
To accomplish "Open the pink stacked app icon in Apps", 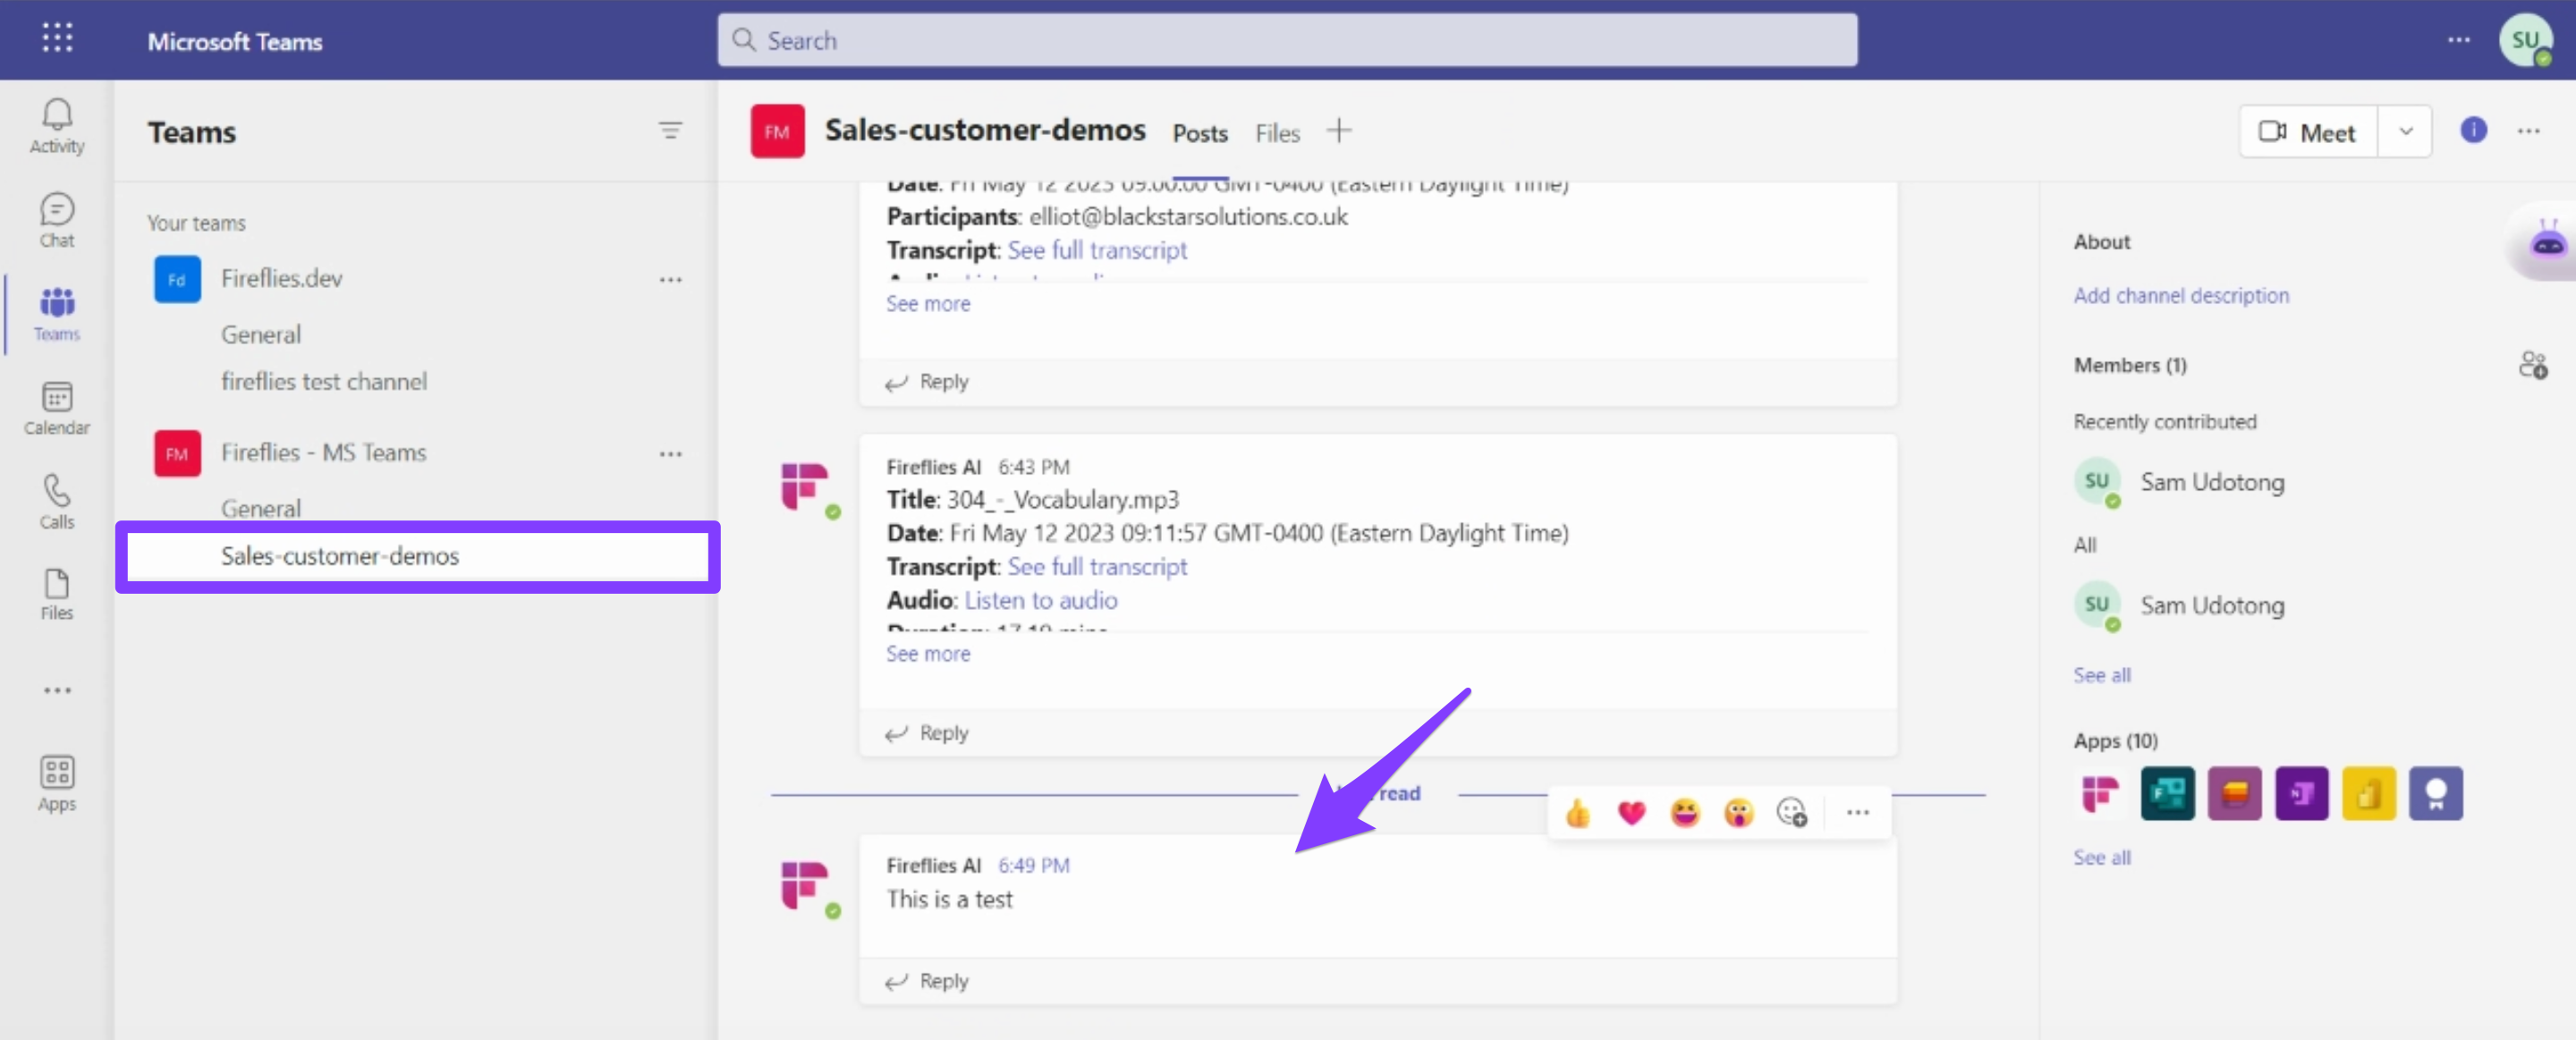I will (2234, 794).
